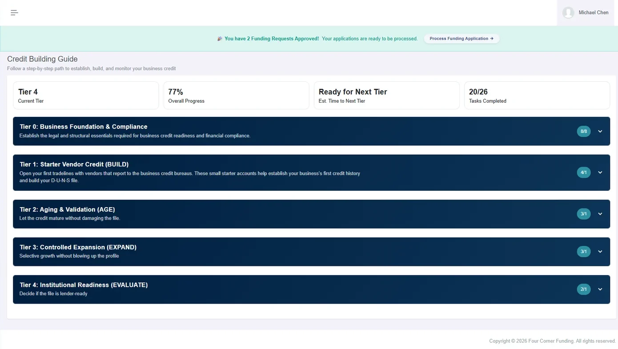
Task: Click Michael Chen's avatar picture
Action: (x=568, y=12)
